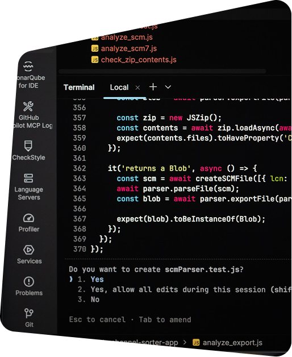Click JS icon next to analyze_export.js breadcrumb
Screen dimensions: 292x357
coord(196,342)
